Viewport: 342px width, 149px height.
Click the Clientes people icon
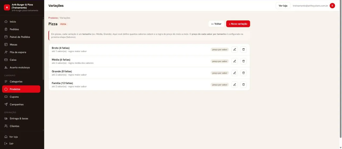6,126
